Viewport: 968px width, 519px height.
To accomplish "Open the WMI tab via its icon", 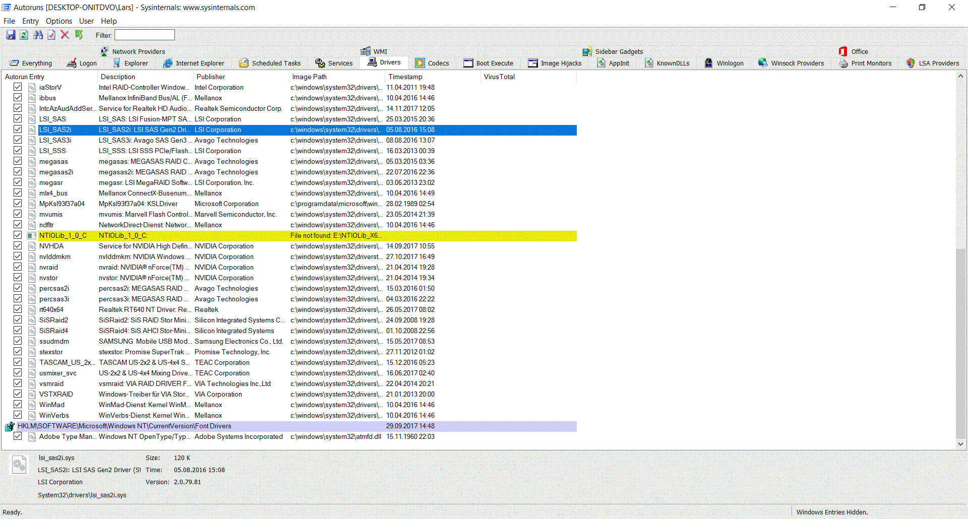I will 366,51.
